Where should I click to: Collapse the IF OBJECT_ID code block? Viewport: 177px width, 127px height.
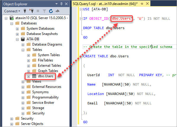(x=81, y=19)
